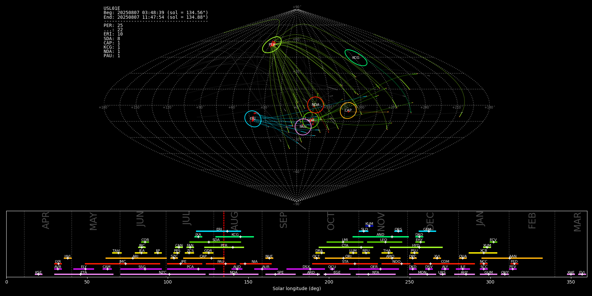Click the purple OER bar in timeline

click(x=374, y=269)
